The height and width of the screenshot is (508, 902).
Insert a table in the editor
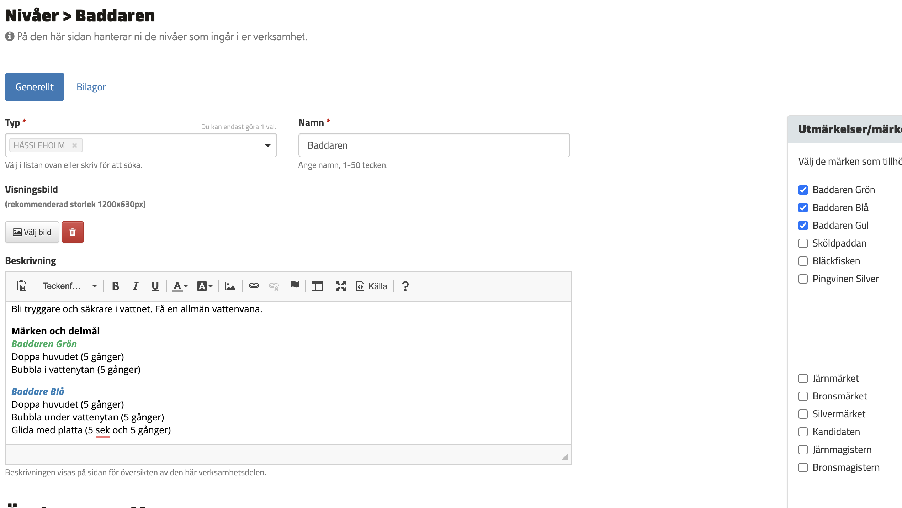317,286
